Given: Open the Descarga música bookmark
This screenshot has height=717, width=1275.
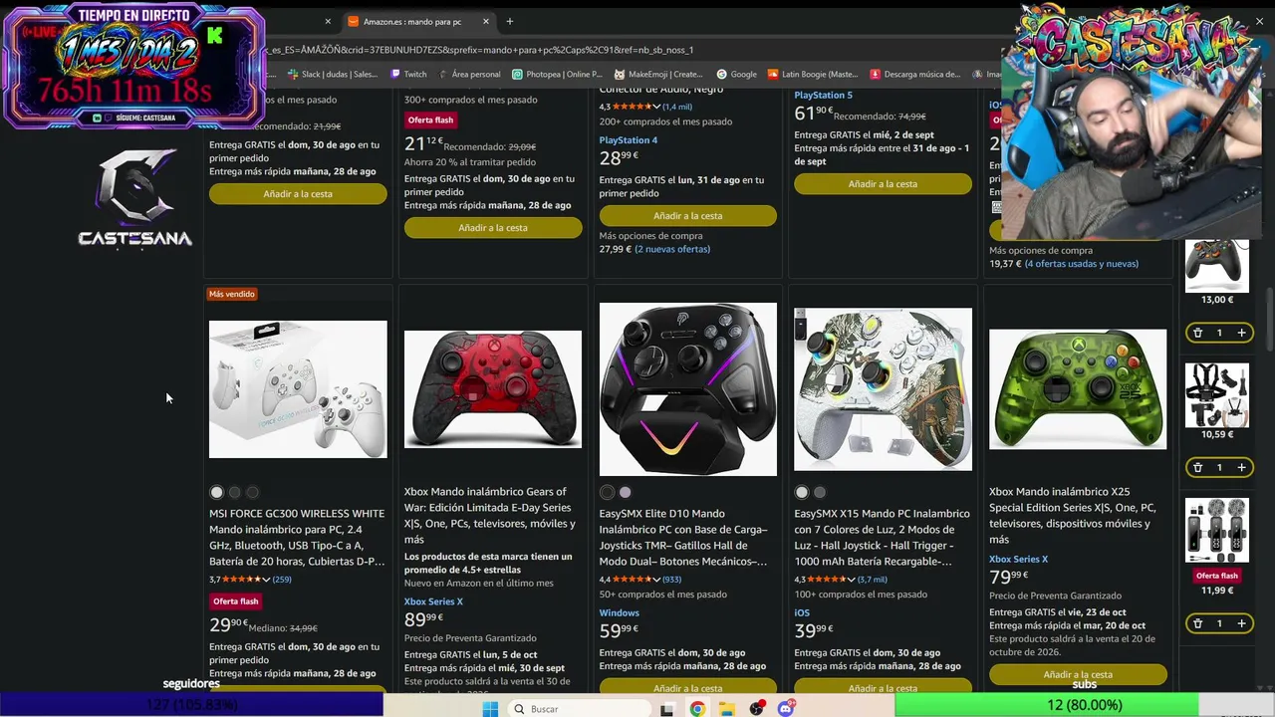Looking at the screenshot, I should pos(915,74).
